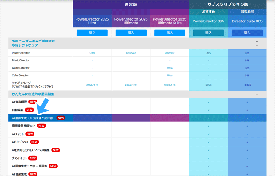Viewport: 275px width, 176px height.
Task: Select the サブスクリプション版 header tab
Action: 228,5
